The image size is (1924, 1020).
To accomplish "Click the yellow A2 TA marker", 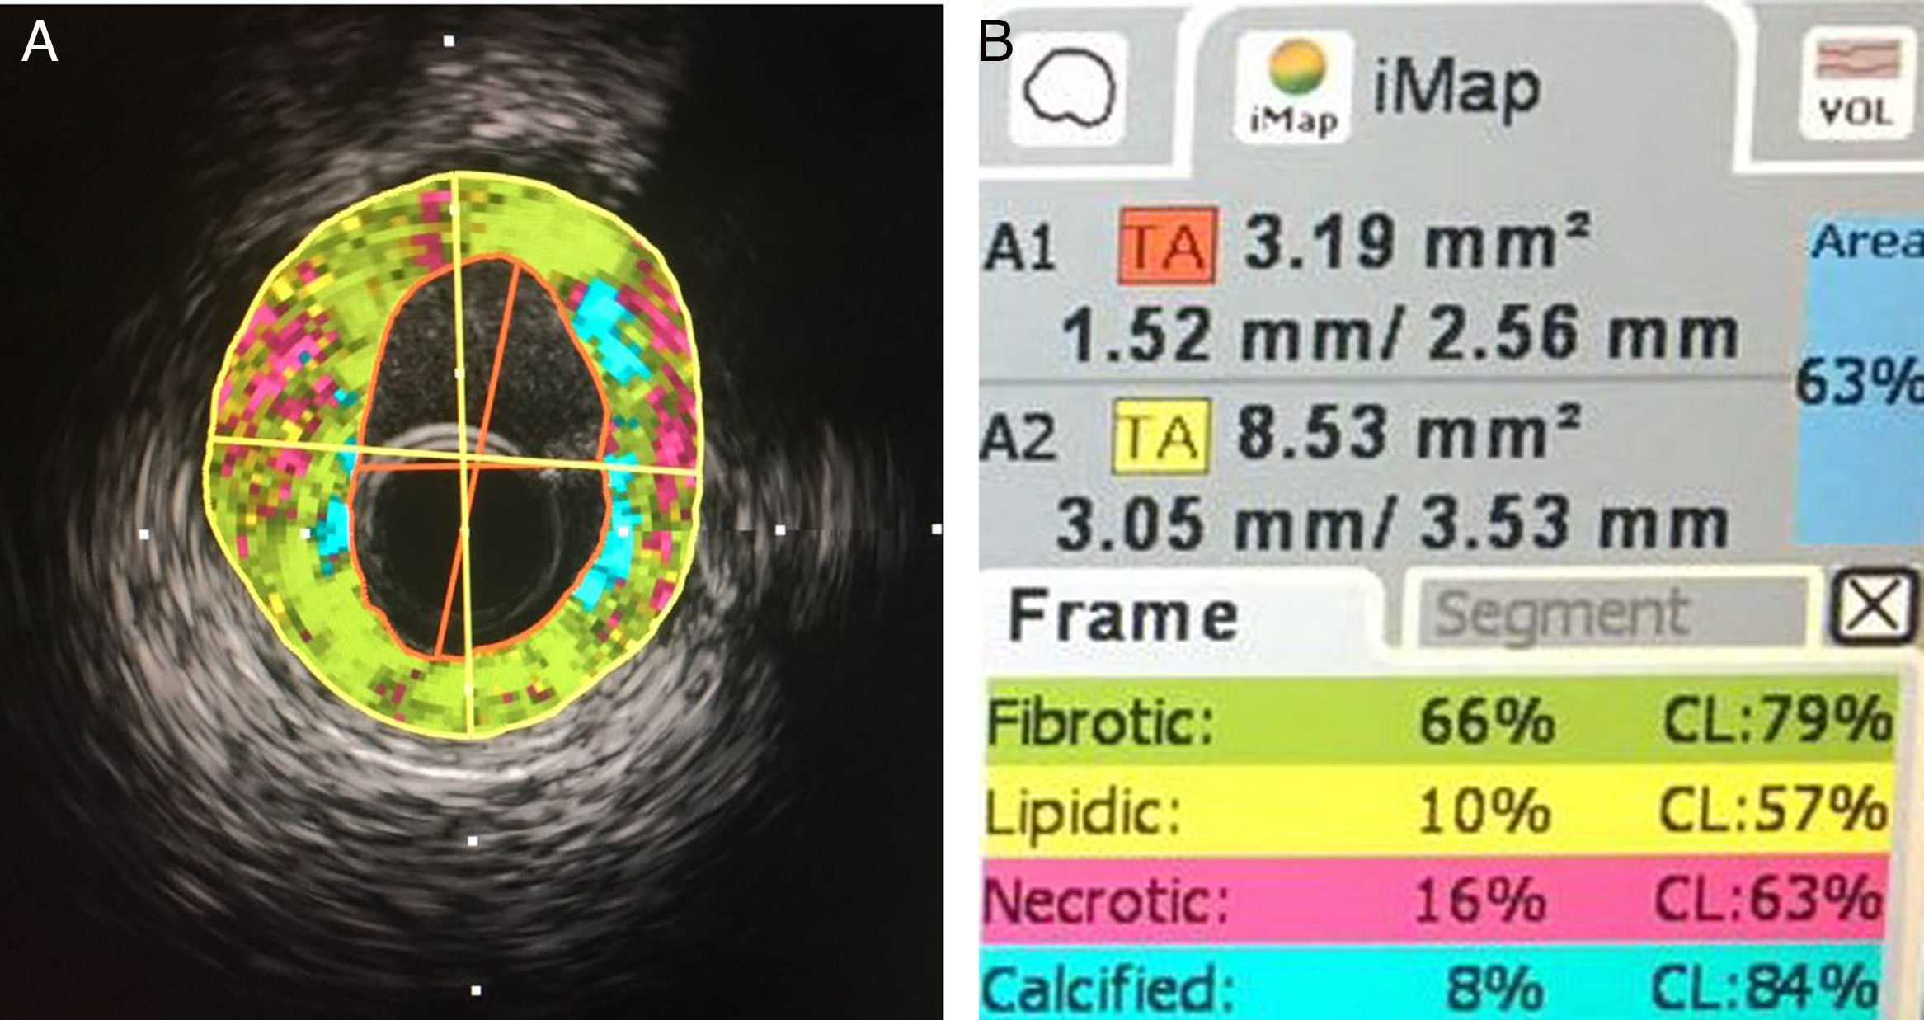I will tap(1160, 436).
